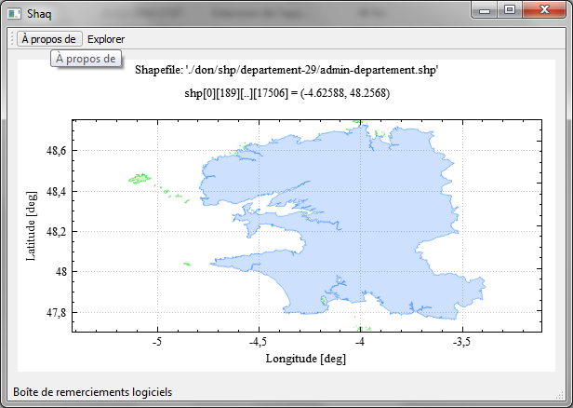The height and width of the screenshot is (408, 573).
Task: Click the Latitude [deg] axis label
Action: click(31, 223)
